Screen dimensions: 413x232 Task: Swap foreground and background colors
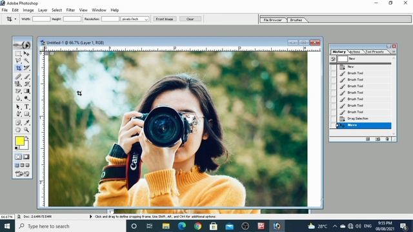click(x=27, y=138)
